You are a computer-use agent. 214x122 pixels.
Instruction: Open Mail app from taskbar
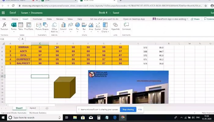click(91, 117)
